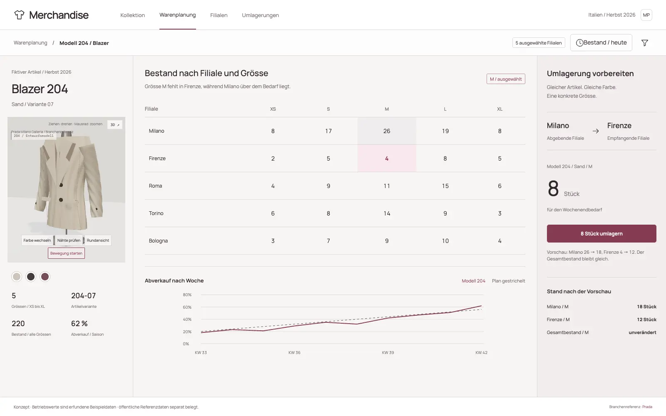Screen dimensions: 666x416
Task: Click the Plan gestrichelt legend entry
Action: click(508, 281)
